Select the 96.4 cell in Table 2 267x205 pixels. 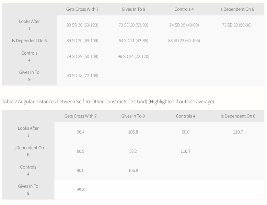[81, 132]
